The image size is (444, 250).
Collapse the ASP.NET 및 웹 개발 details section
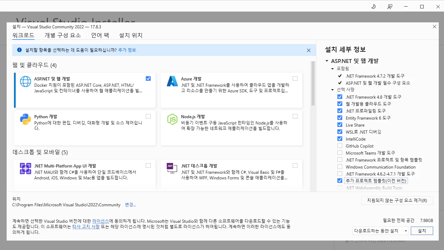[x=327, y=61]
